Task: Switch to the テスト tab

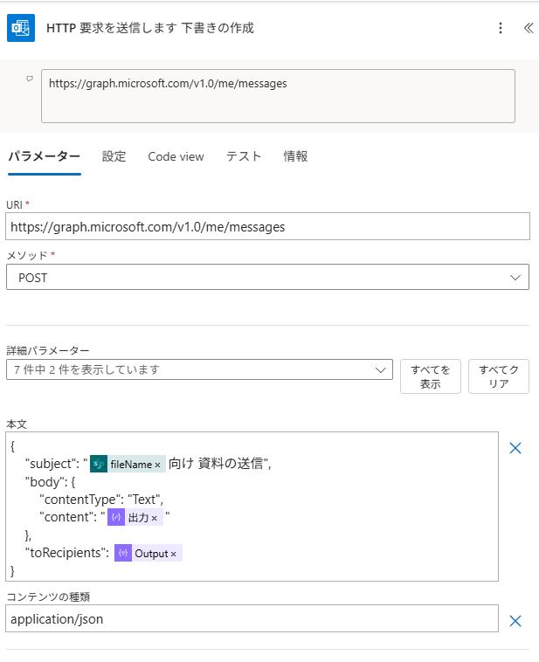Action: click(x=244, y=156)
